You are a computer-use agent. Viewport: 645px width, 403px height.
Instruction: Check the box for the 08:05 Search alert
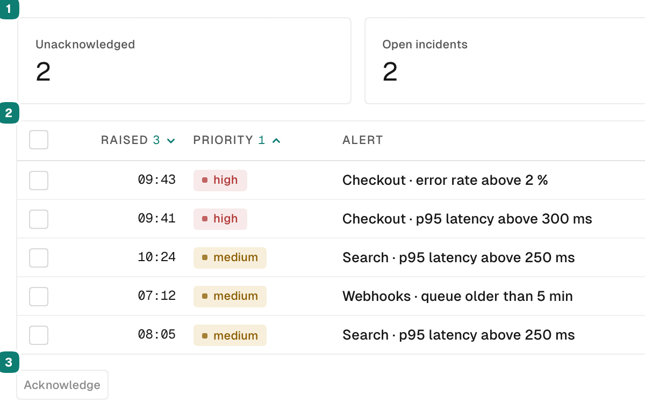pos(39,335)
